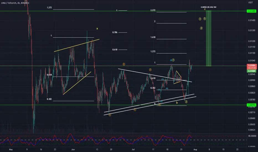Screen dimensions: 258x152
Task: Click the 0.01200 axis price
Action: coord(252,41)
